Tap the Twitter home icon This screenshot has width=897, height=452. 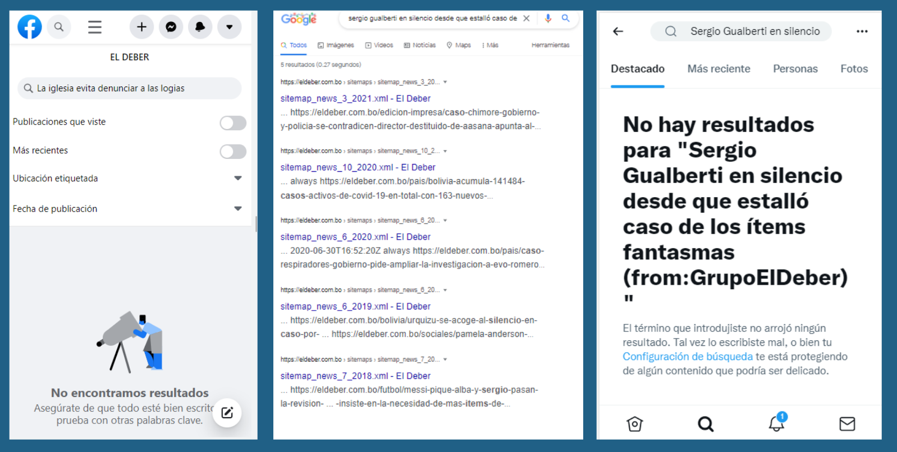[635, 424]
